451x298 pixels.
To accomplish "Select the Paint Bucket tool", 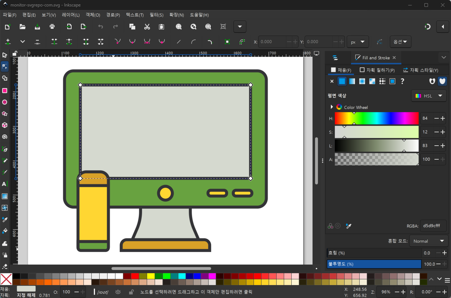I will tap(5, 231).
